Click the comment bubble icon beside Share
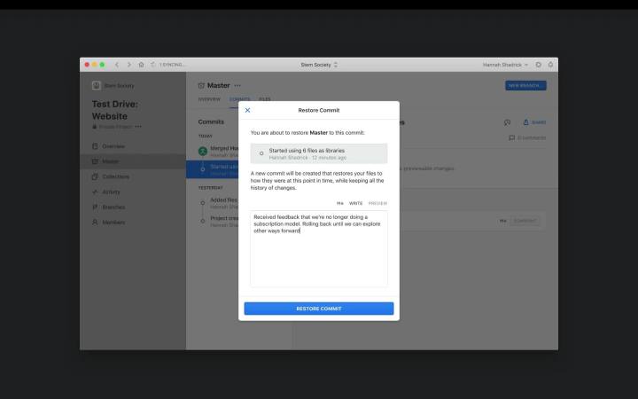Viewport: 638px width, 399px height. tap(507, 122)
